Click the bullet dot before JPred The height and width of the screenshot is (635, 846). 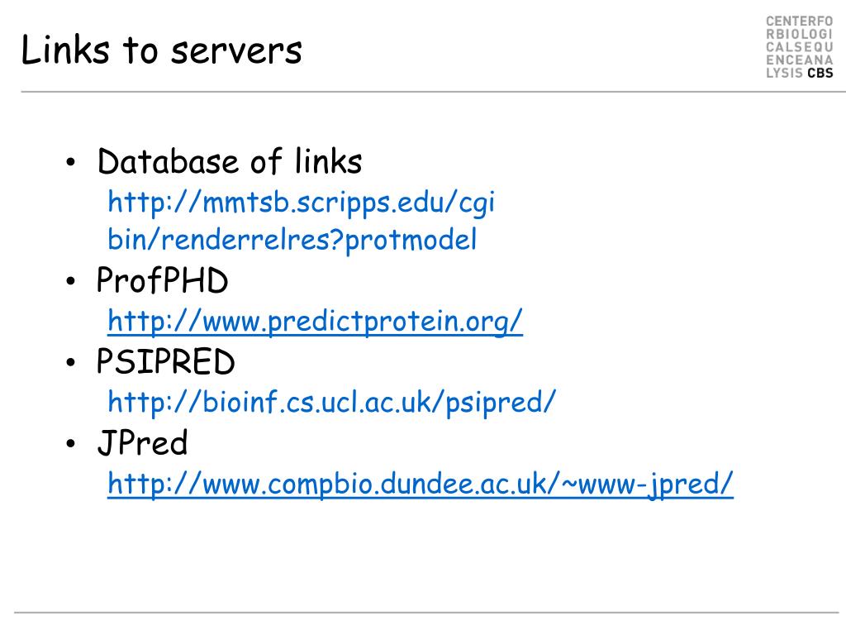coord(71,444)
